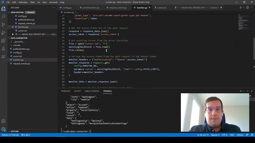255x143 pixels.
Task: Click the monitor.py breadcrumb item
Action: [69, 12]
